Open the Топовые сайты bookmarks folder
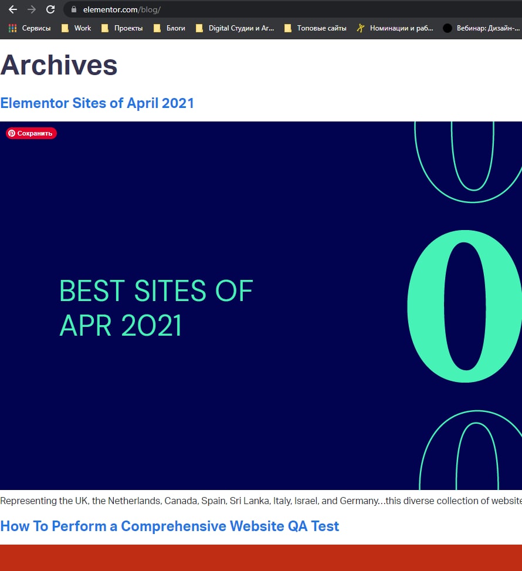Screen dimensions: 522x571 pyautogui.click(x=315, y=28)
